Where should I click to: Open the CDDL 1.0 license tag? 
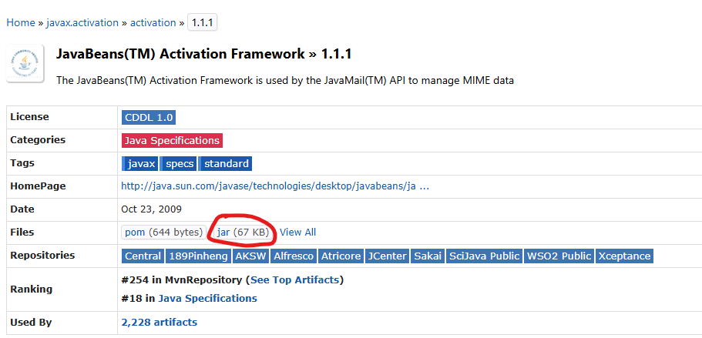coord(149,118)
